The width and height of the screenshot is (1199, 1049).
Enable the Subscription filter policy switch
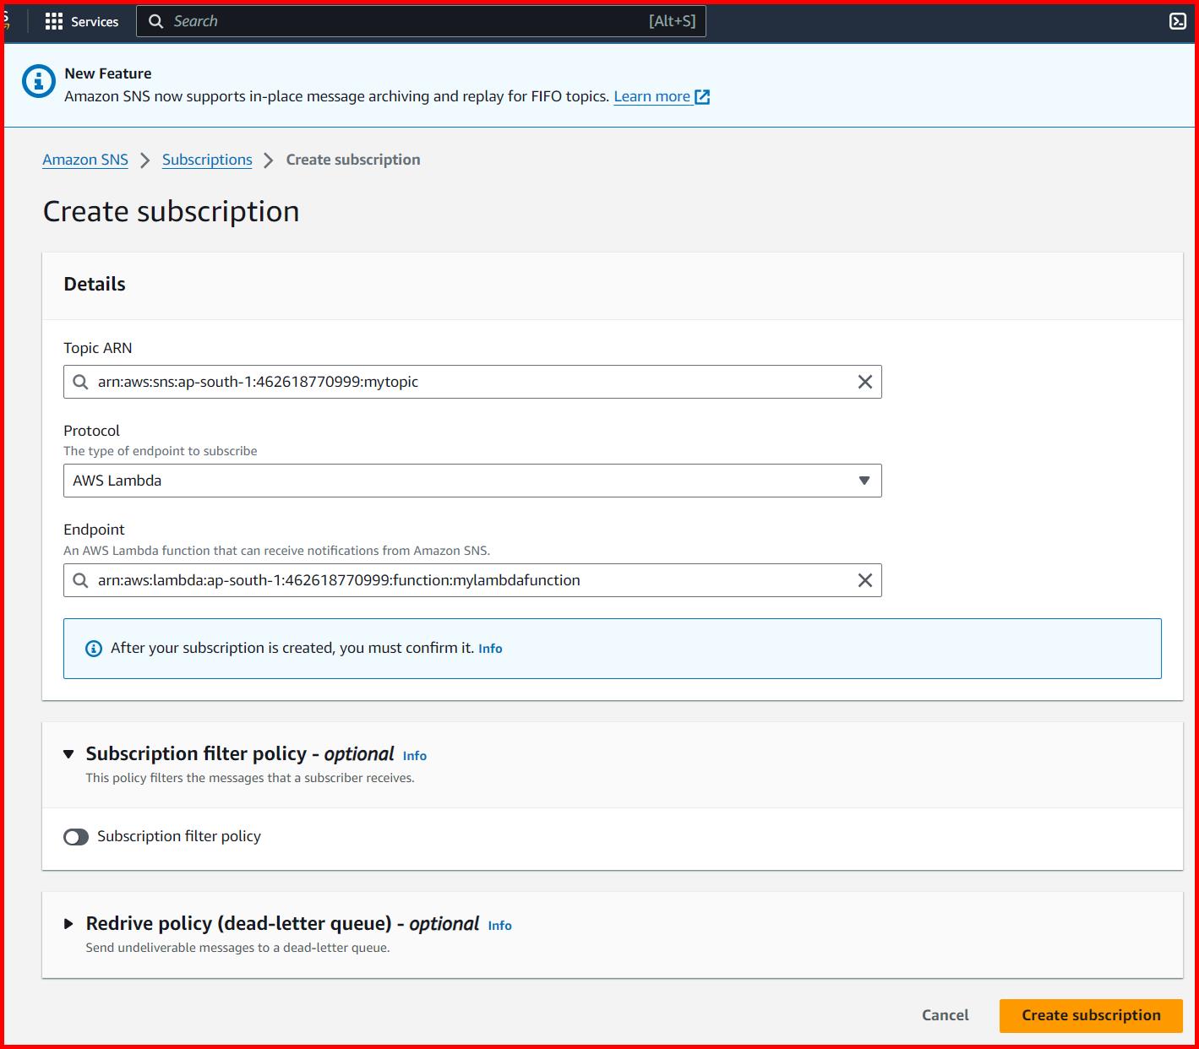pos(76,837)
